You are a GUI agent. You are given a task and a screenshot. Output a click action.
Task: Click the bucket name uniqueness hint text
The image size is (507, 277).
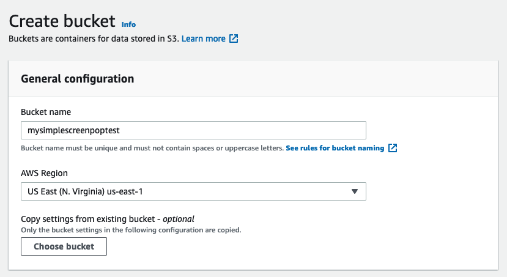152,148
